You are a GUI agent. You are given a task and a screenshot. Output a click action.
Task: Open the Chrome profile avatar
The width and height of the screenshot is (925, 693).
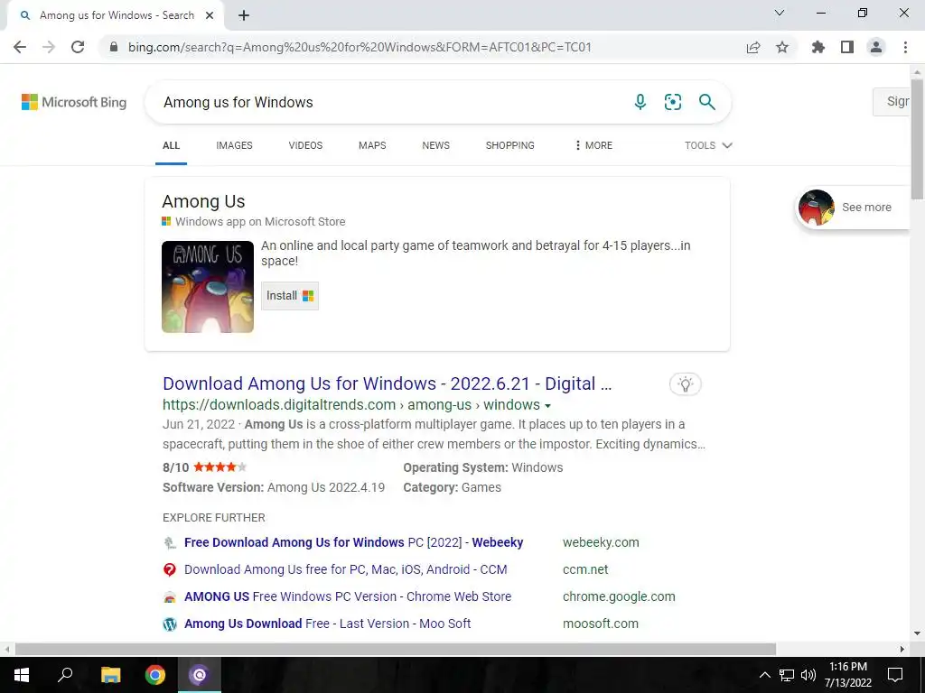876,47
